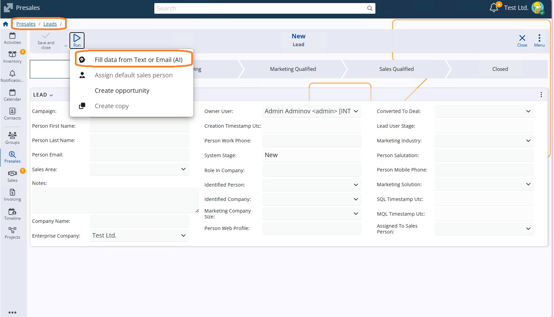Choose Create opportunity menu entry
Viewport: 554px width, 317px height.
(x=131, y=90)
